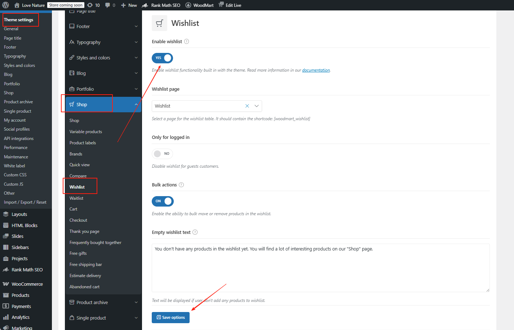Click the WordPress logo in admin bar
514x330 pixels.
pyautogui.click(x=5, y=5)
